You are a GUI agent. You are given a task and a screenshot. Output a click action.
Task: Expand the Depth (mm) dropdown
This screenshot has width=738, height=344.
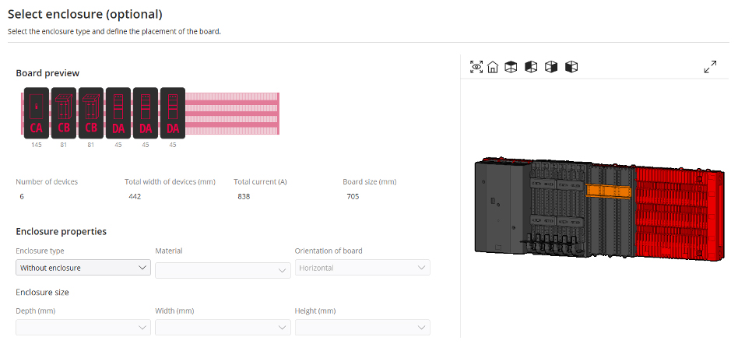[x=83, y=328]
